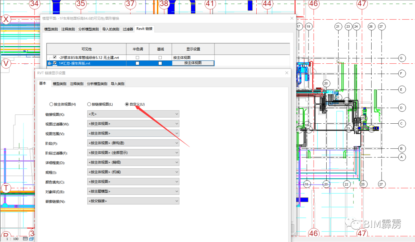Enable 半色调 for 1#汇总-接车库版.rvt row

pyautogui.click(x=137, y=63)
